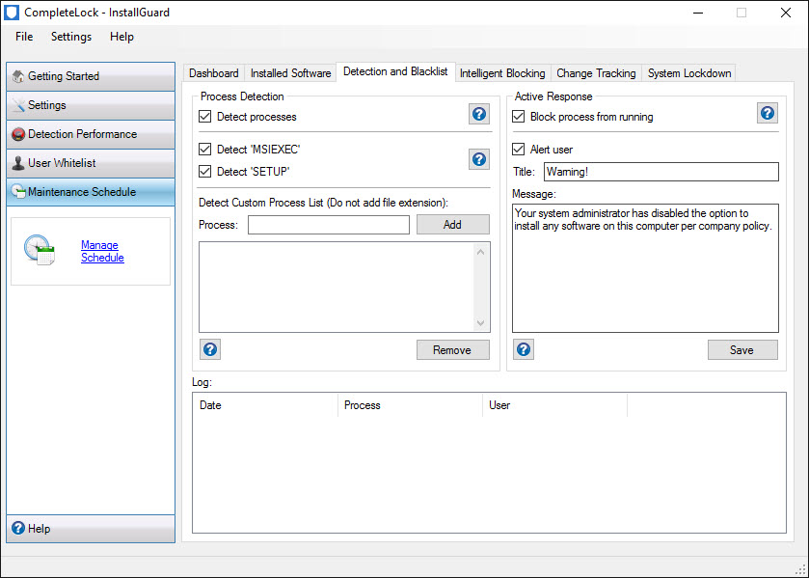The image size is (809, 578).
Task: Select the Detection and Blacklist tab
Action: tap(395, 71)
